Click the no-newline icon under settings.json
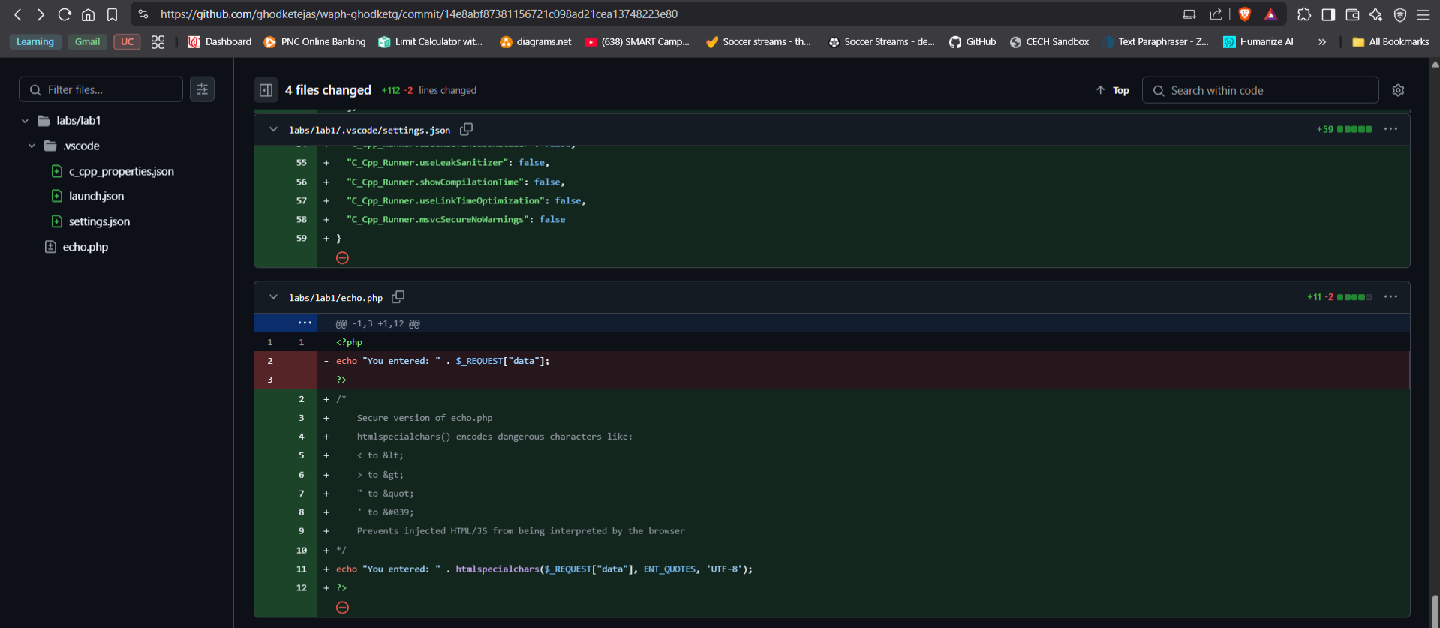1440x628 pixels. (x=342, y=258)
